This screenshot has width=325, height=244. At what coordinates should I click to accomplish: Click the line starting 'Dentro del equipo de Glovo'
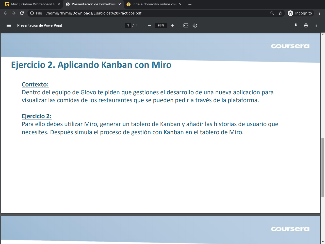click(x=148, y=93)
